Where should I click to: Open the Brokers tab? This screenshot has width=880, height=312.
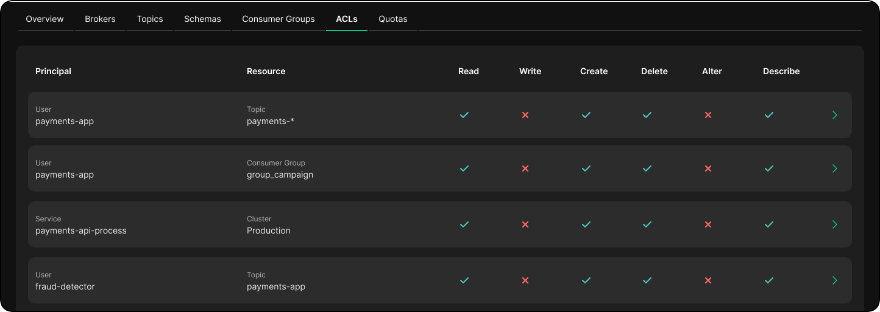tap(101, 19)
